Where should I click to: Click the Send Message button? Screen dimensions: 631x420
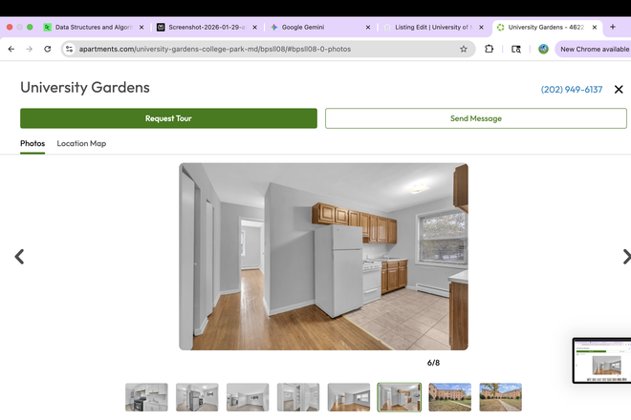point(476,118)
